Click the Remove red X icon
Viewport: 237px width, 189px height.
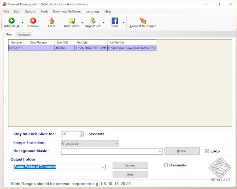33,21
